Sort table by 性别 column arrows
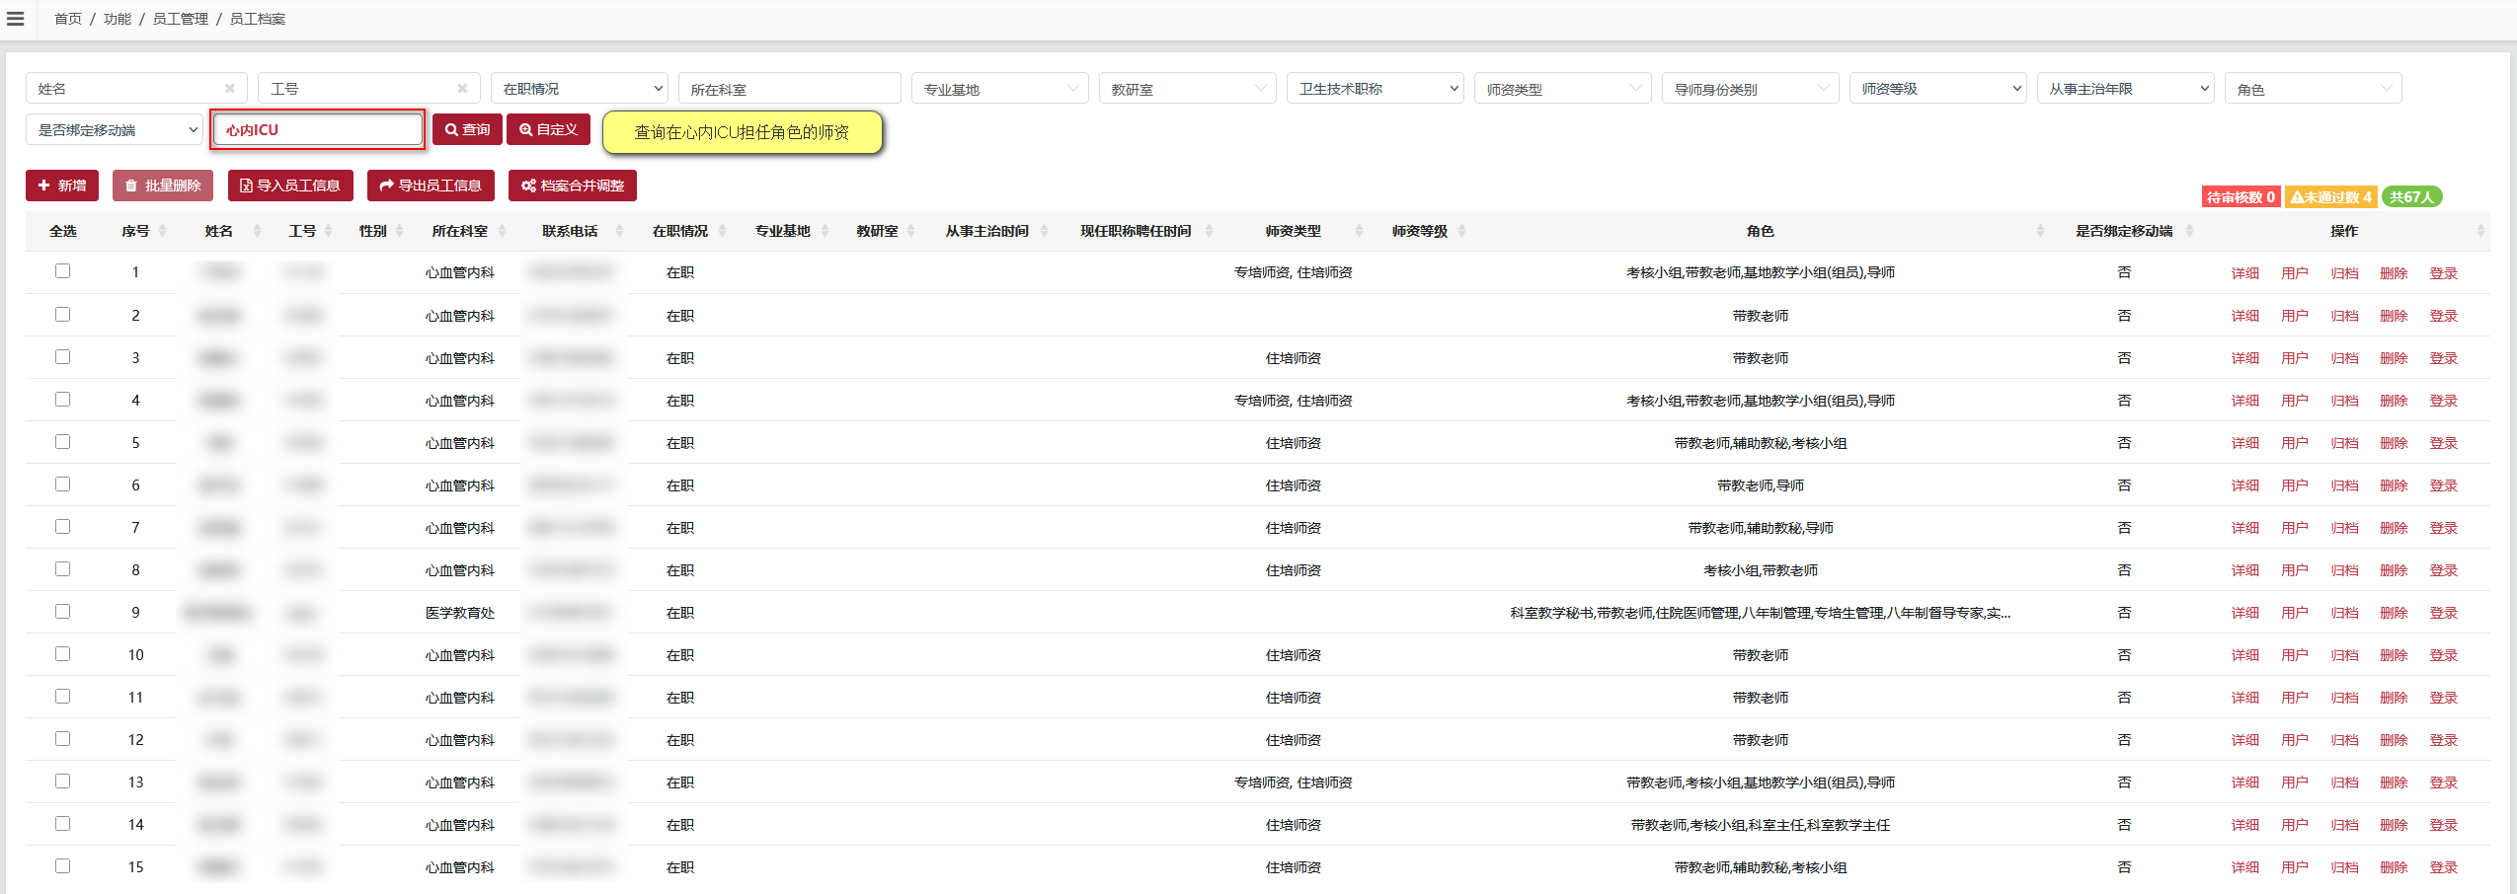The image size is (2517, 894). point(399,231)
